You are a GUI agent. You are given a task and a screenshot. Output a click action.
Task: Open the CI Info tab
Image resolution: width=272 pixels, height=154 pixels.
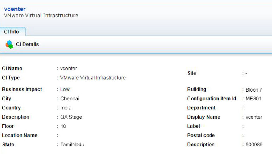click(x=12, y=32)
